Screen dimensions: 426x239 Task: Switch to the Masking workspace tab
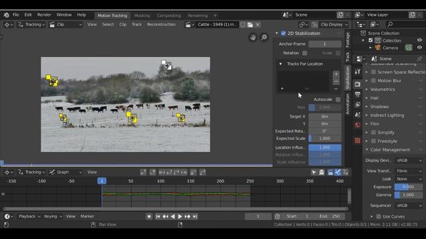pos(142,16)
